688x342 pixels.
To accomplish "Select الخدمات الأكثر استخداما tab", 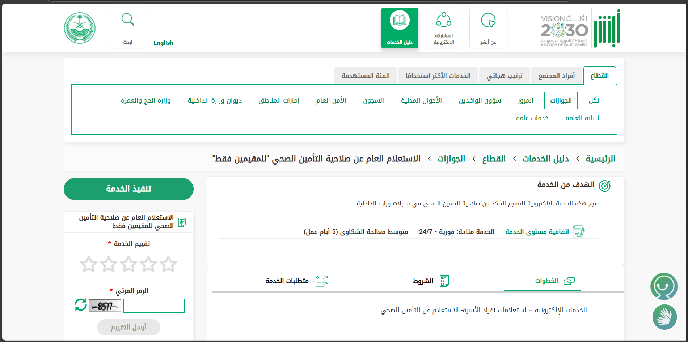I will coord(438,76).
